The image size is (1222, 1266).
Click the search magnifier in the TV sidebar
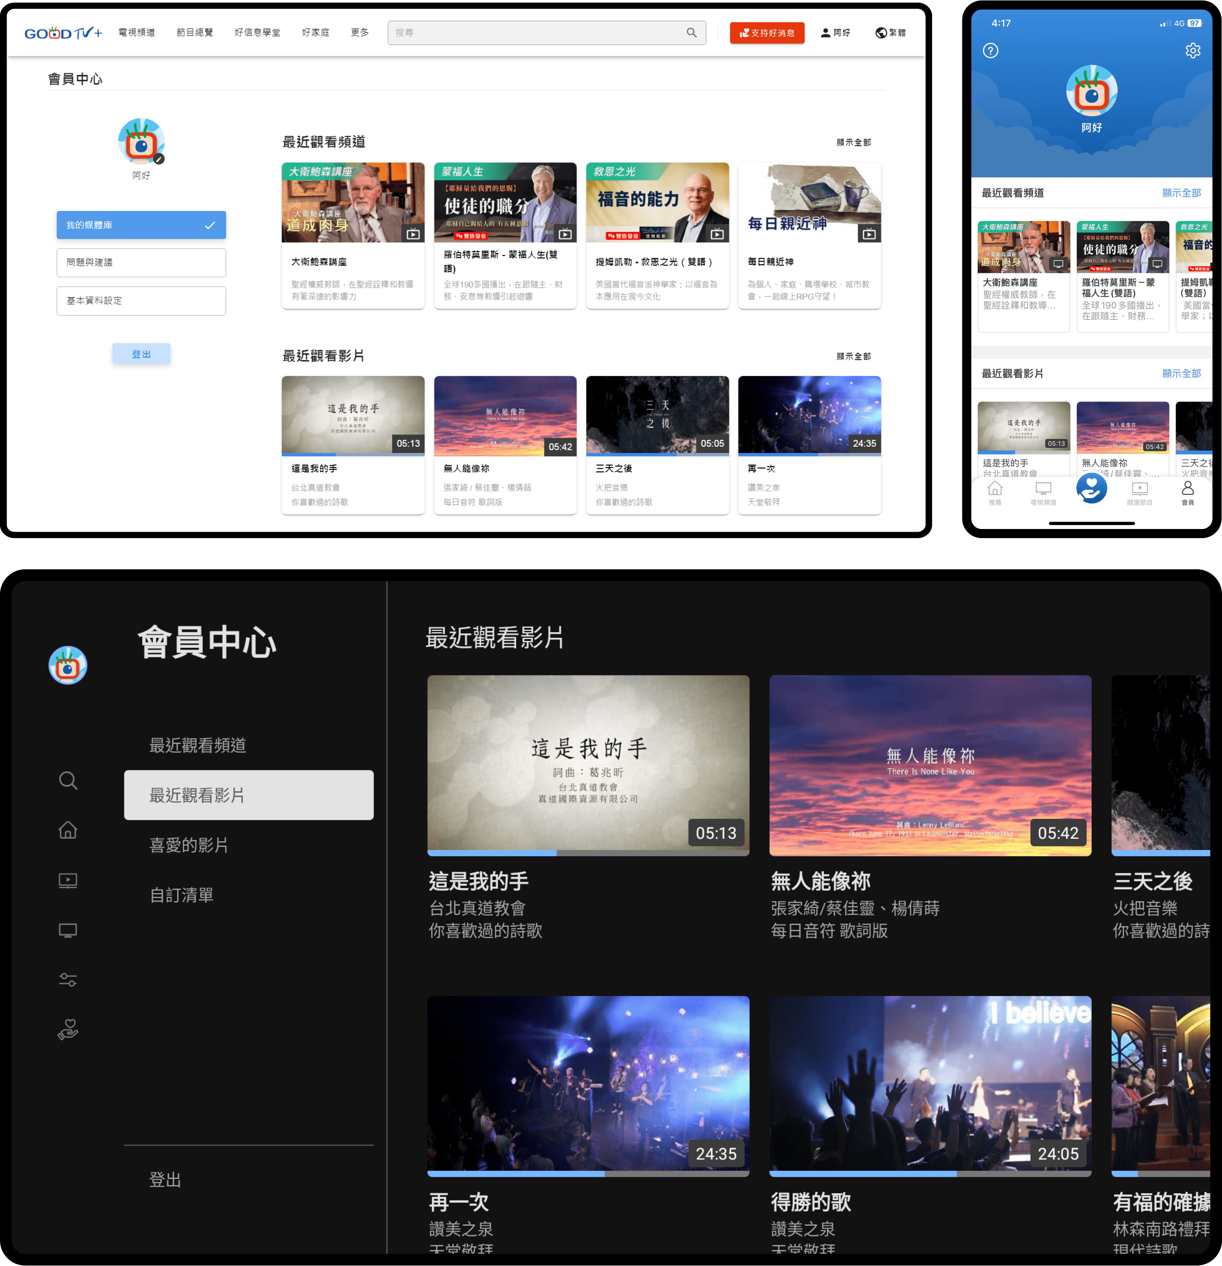(x=68, y=780)
